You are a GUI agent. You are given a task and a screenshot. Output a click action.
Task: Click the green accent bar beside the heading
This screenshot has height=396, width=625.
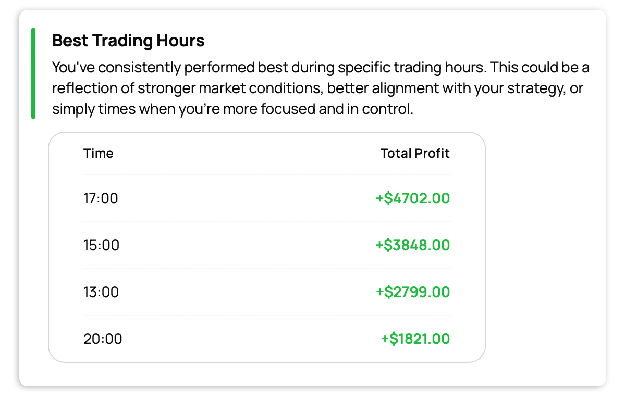pyautogui.click(x=33, y=73)
